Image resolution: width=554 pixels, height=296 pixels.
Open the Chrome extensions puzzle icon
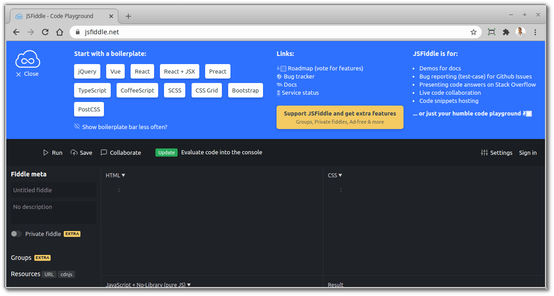[x=506, y=32]
